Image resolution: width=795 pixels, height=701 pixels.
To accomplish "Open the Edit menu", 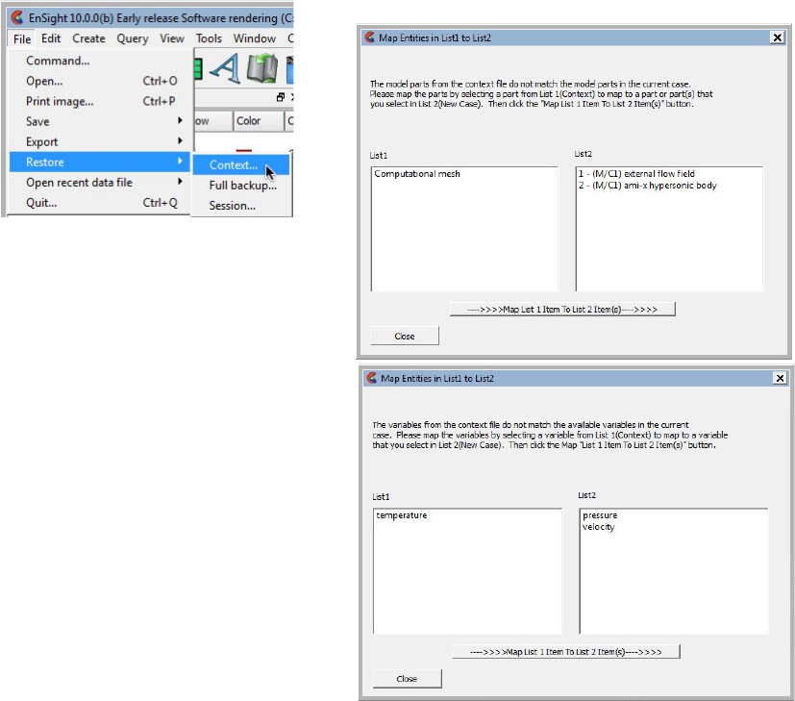I will pyautogui.click(x=51, y=38).
